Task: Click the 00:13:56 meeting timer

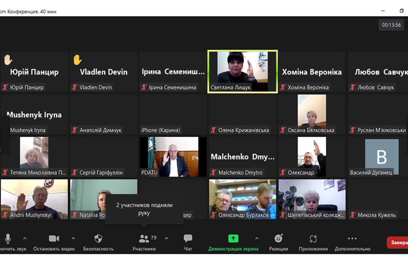Action: 391,25
